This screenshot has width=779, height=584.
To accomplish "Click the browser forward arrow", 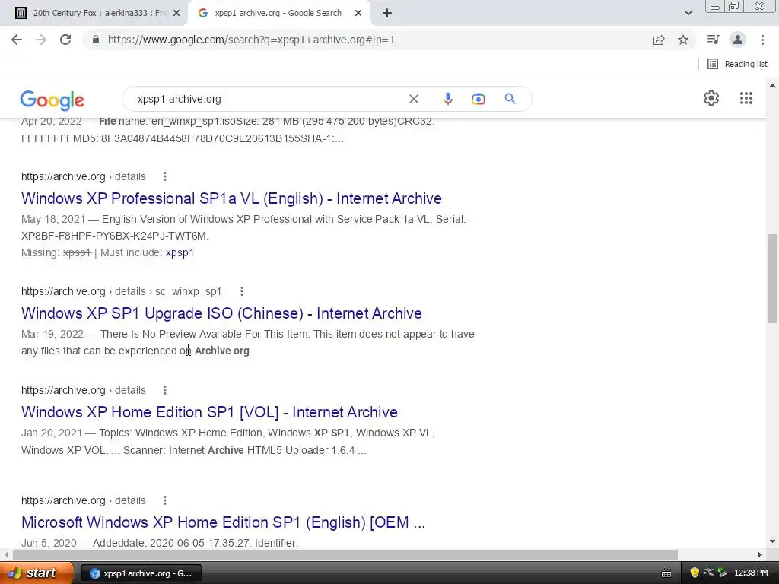I will click(x=41, y=40).
